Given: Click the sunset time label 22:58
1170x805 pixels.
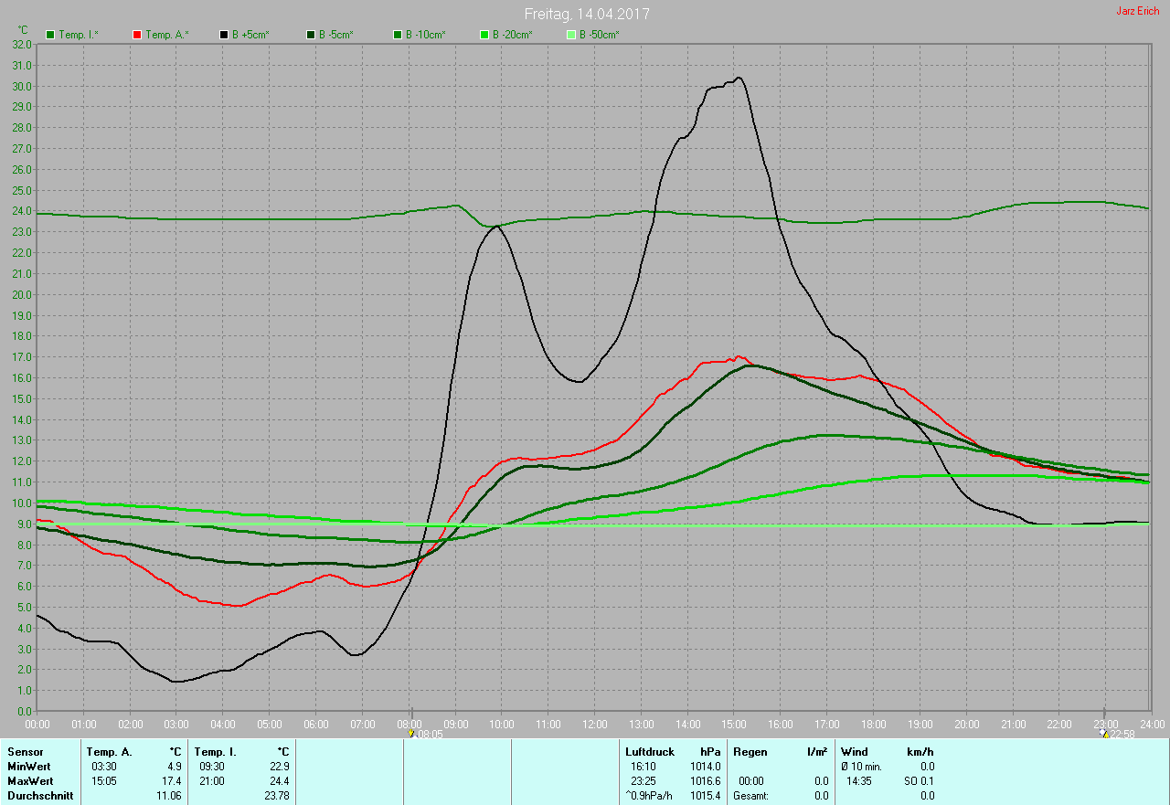Looking at the screenshot, I should click(1122, 734).
